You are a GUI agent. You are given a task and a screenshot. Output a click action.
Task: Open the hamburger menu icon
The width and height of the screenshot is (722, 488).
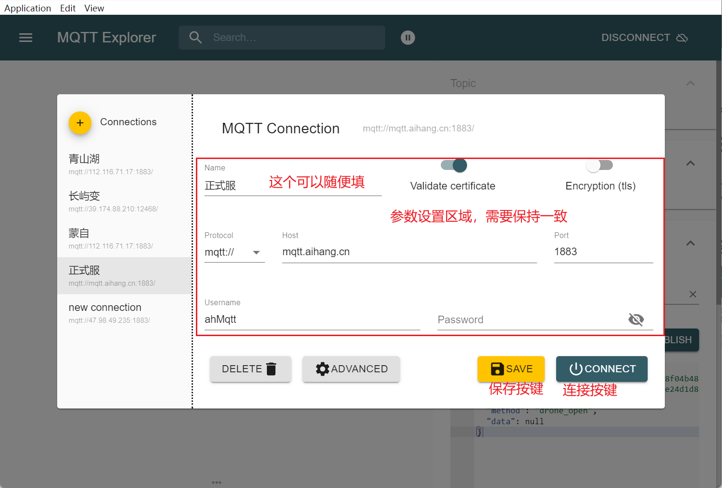click(x=26, y=38)
